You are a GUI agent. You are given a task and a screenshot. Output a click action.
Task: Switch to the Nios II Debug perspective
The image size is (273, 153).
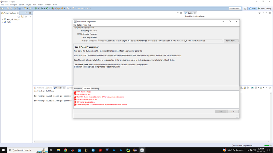[264, 8]
